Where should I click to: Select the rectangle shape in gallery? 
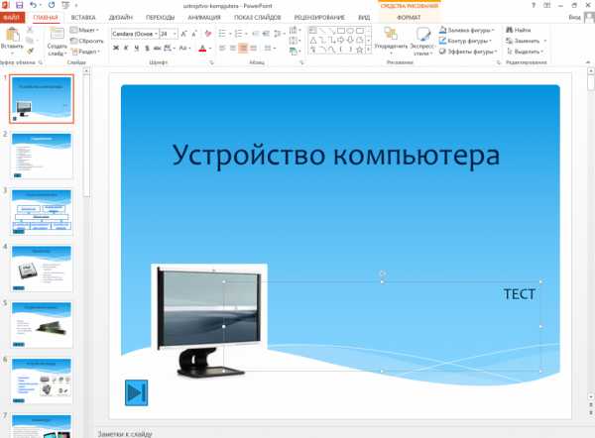[x=341, y=31]
